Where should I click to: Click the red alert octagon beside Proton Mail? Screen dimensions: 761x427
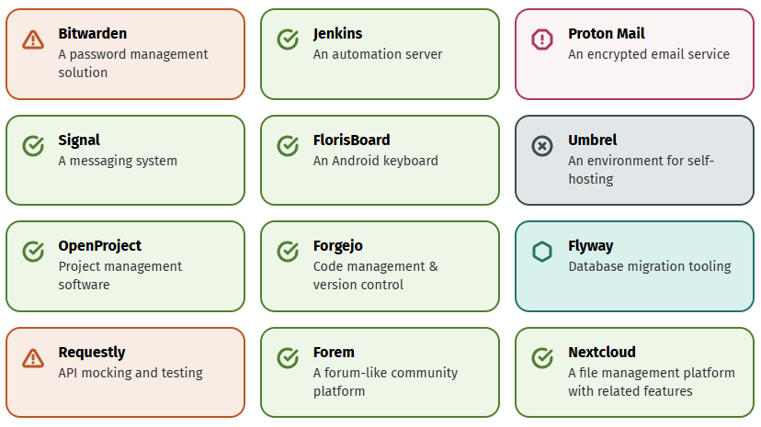click(542, 39)
